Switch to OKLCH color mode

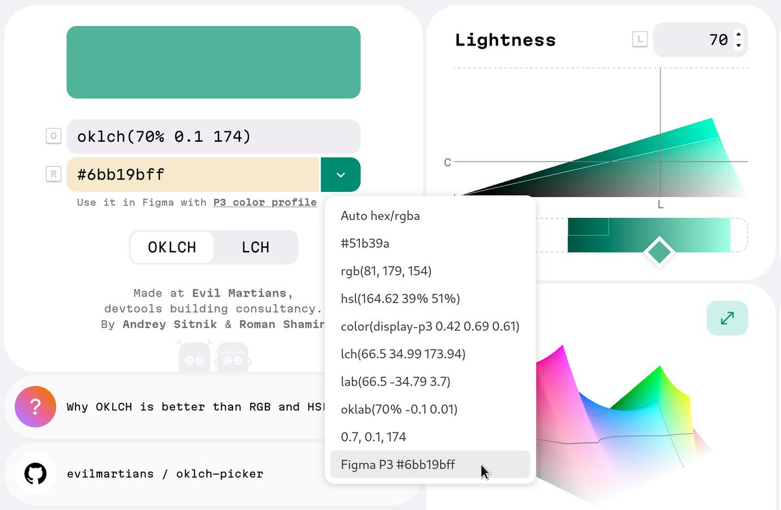click(x=172, y=247)
